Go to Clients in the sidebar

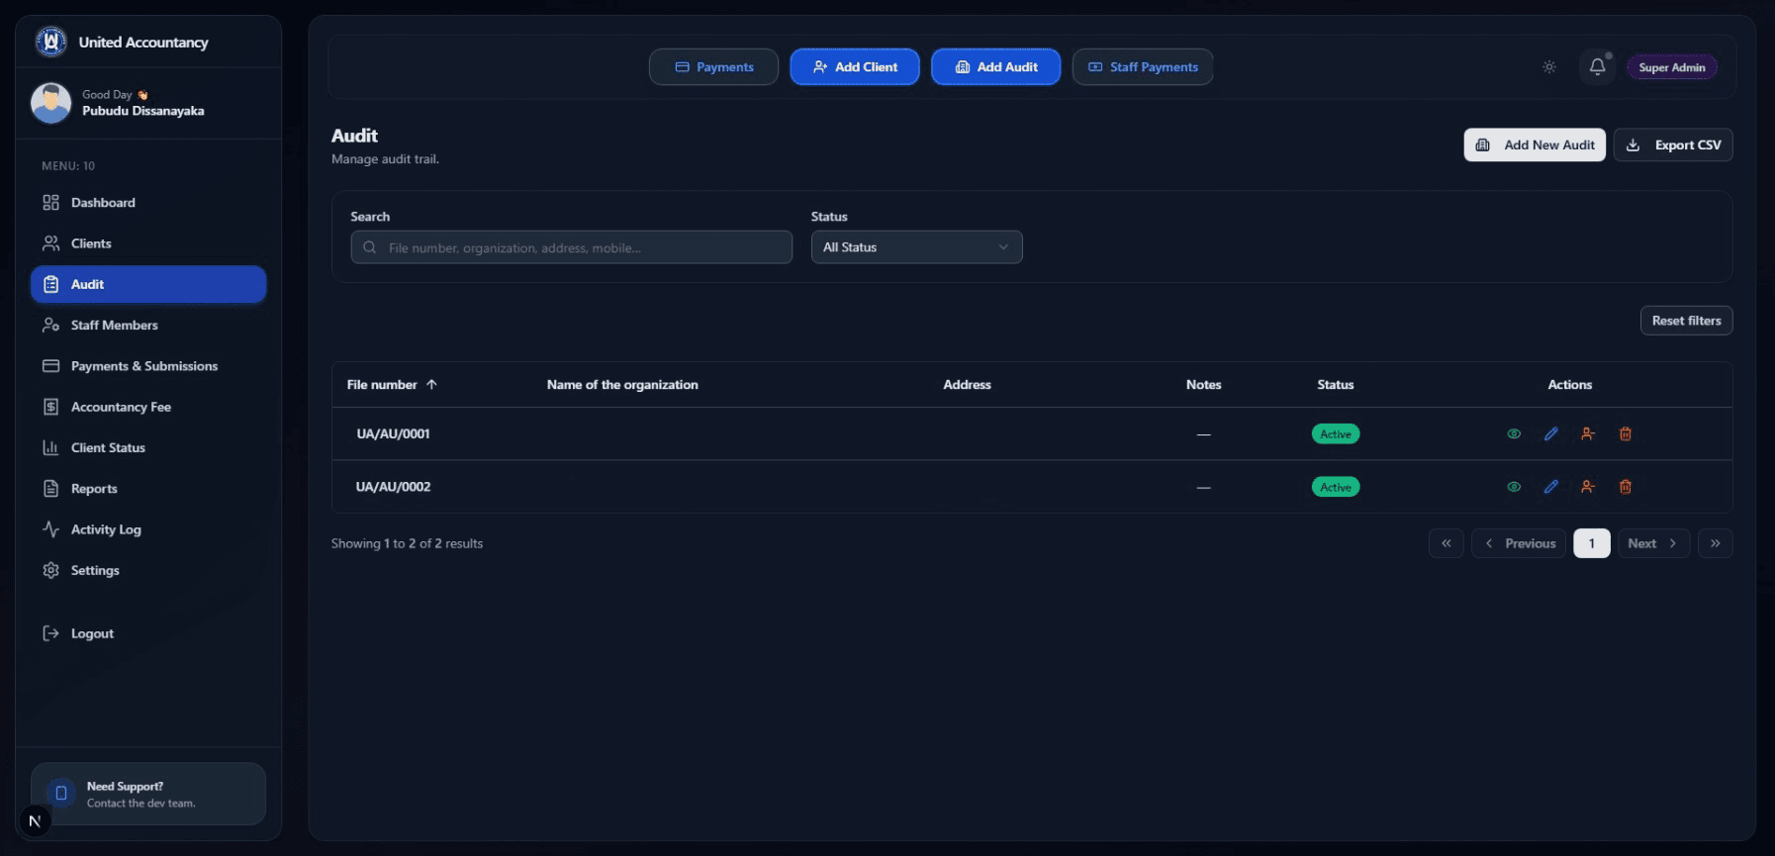pos(148,243)
